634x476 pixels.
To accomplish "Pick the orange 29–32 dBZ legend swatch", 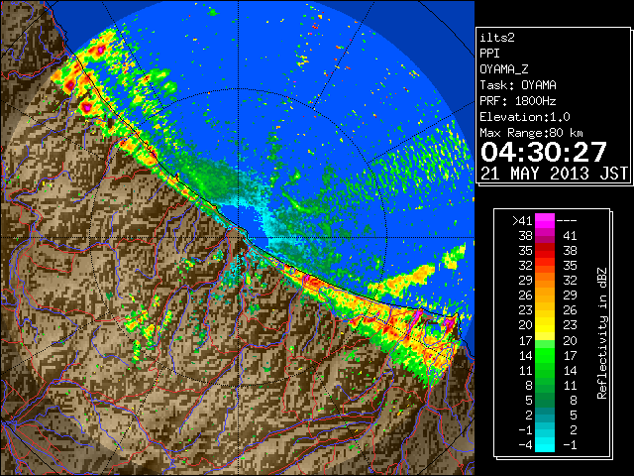I will 545,280.
